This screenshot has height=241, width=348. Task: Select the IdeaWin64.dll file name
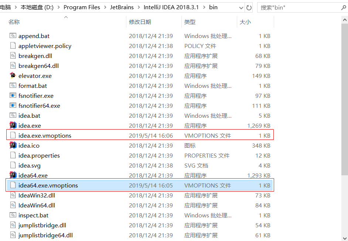pos(37,206)
